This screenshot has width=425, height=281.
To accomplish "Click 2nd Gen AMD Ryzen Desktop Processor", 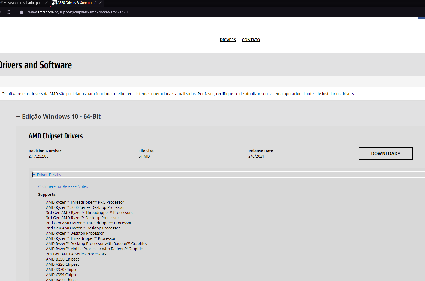I will coord(83,228).
